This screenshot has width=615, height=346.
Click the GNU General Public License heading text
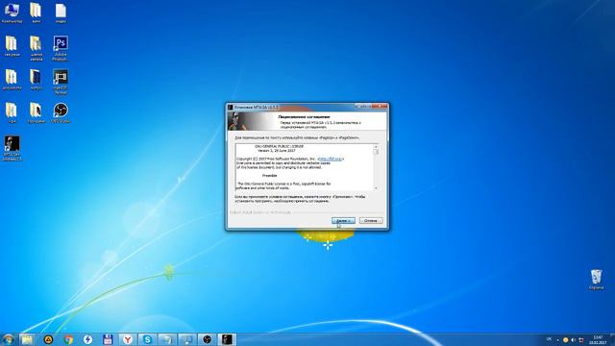click(x=279, y=146)
